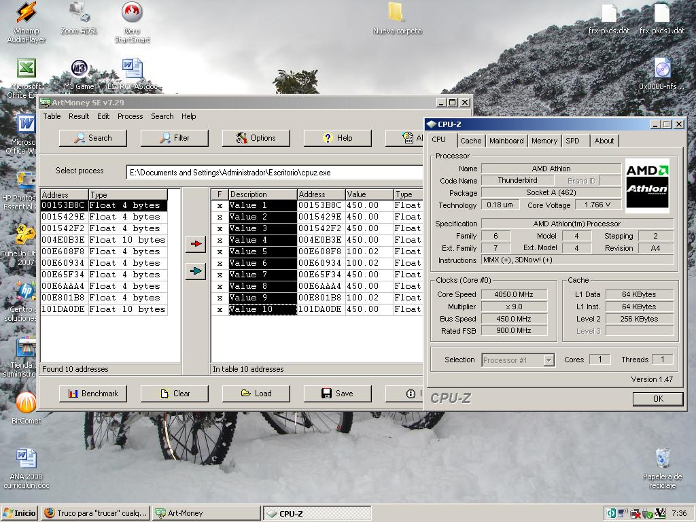Open Papelera de reciclaje icon
Image resolution: width=696 pixels, height=522 pixels.
[x=662, y=459]
